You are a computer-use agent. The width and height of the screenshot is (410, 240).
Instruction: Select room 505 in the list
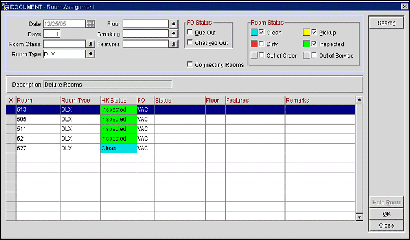click(180, 119)
